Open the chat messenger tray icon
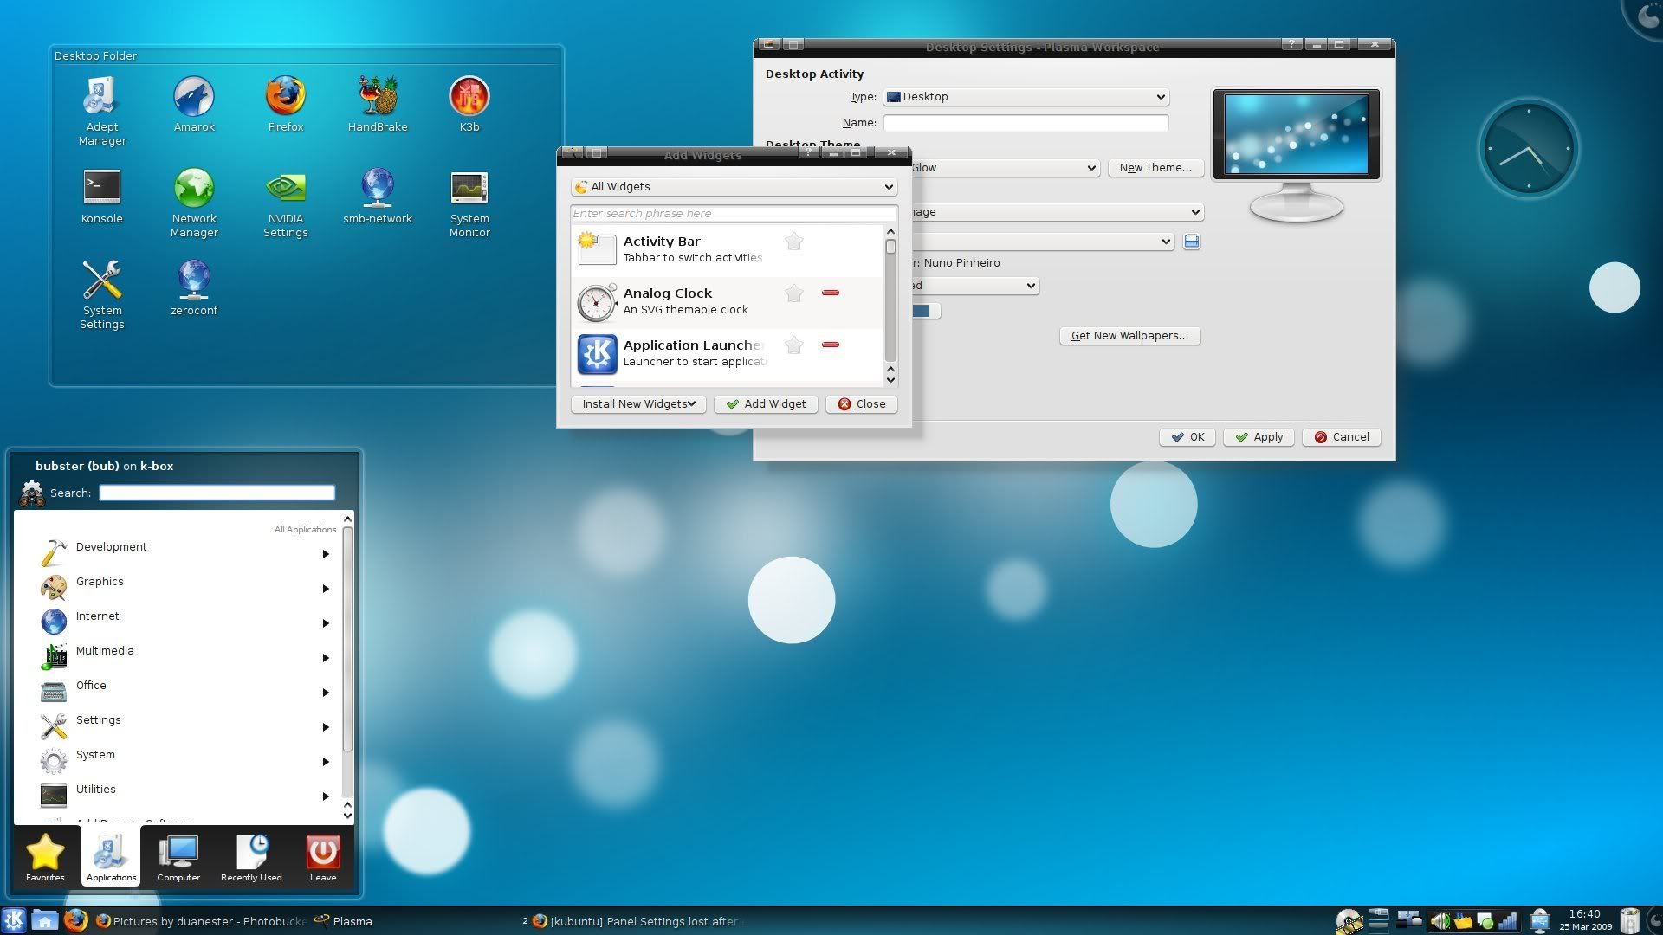This screenshot has width=1663, height=935. pyautogui.click(x=1485, y=921)
